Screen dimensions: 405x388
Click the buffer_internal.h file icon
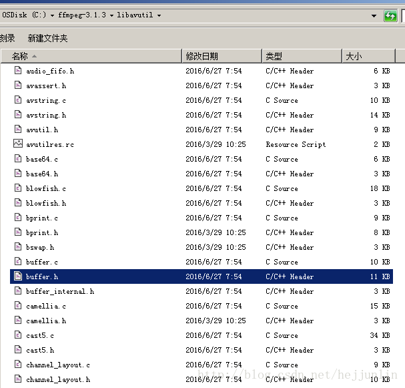(18, 291)
